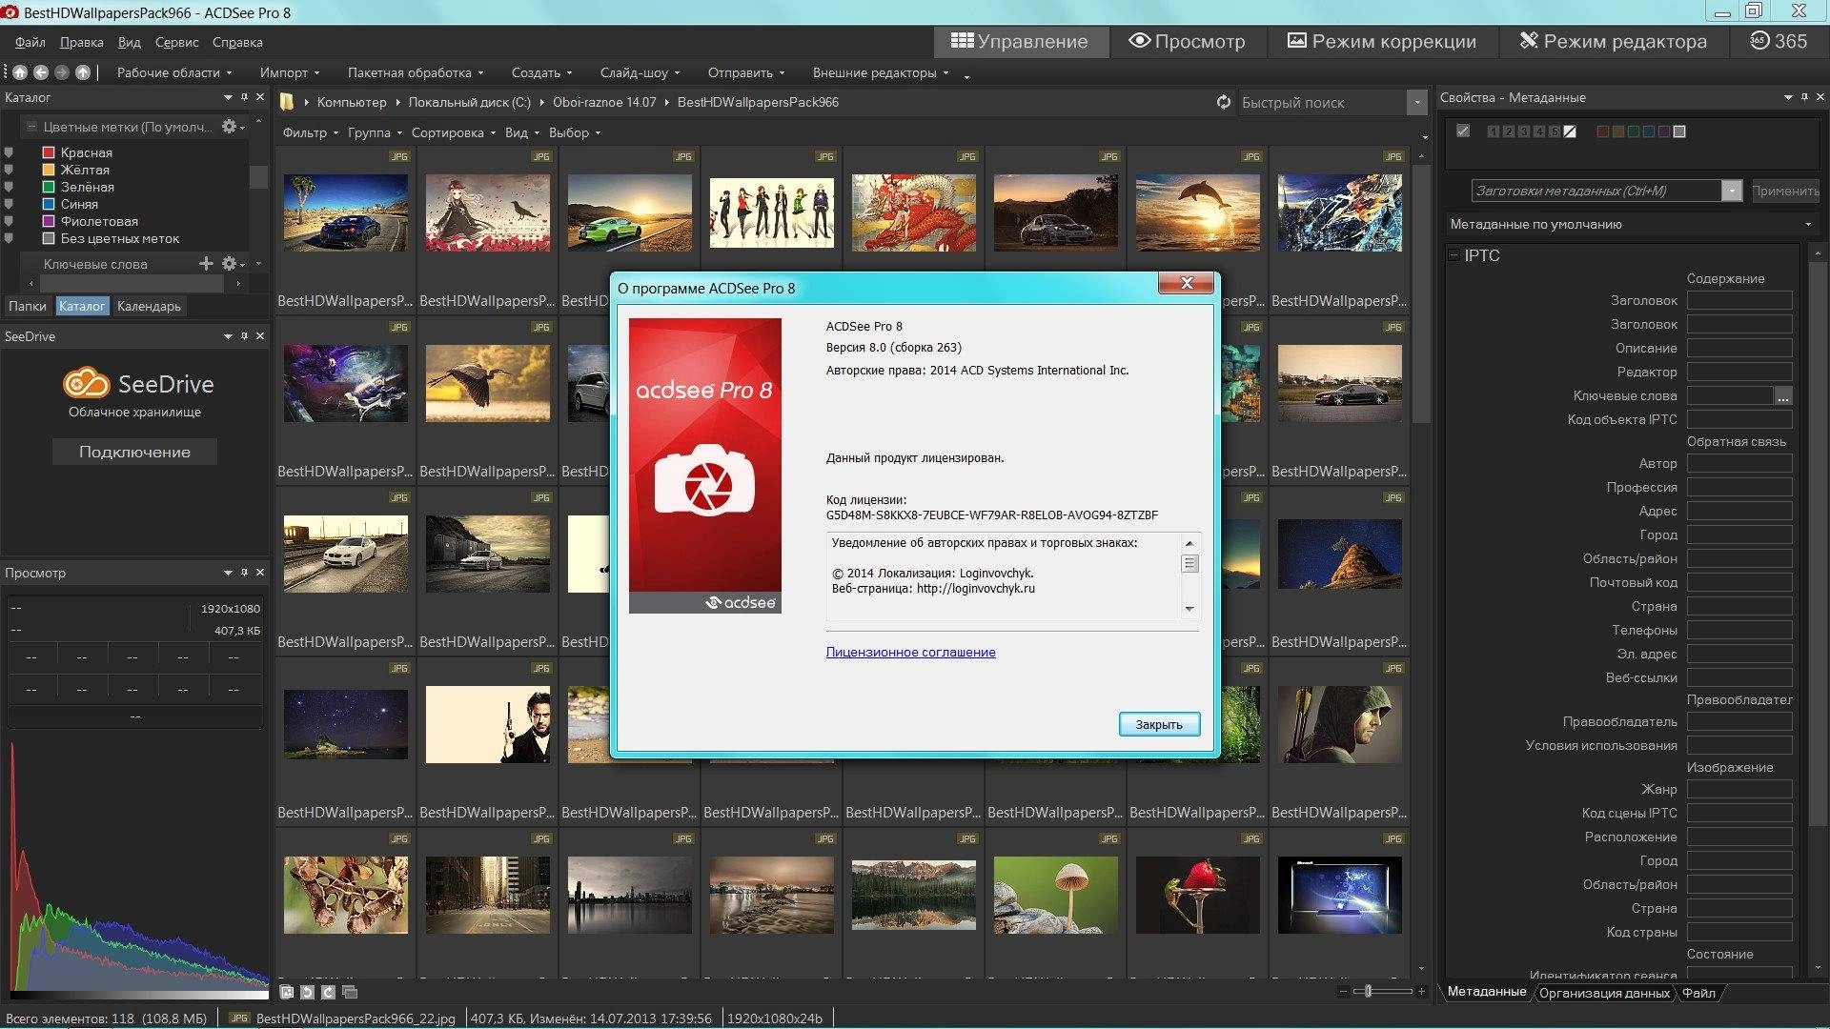Click Закрыть button in About dialog
Viewport: 1830px width, 1029px height.
click(1159, 724)
